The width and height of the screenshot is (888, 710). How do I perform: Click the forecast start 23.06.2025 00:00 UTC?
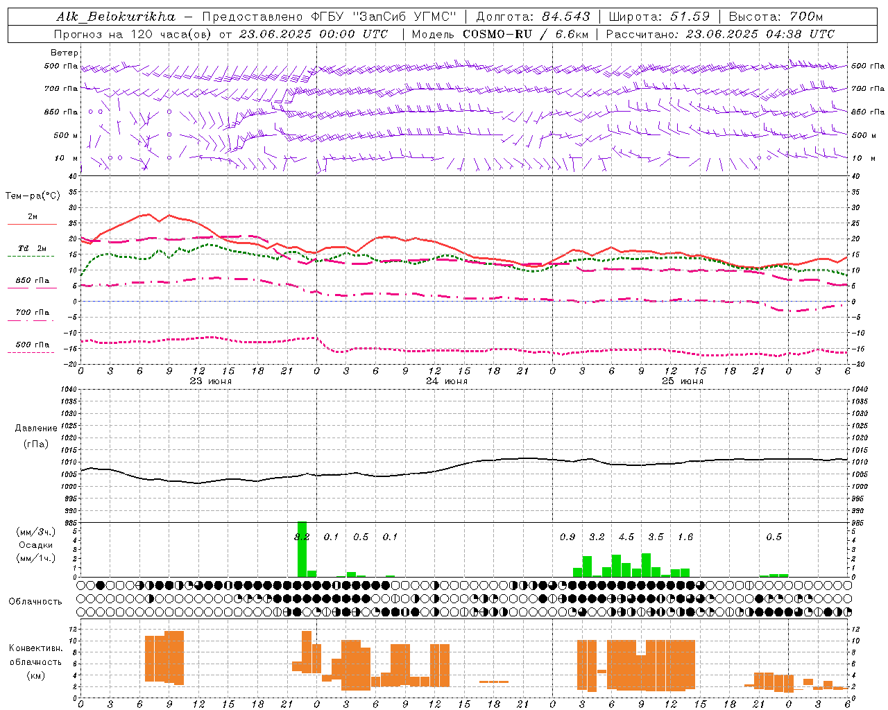tap(313, 34)
